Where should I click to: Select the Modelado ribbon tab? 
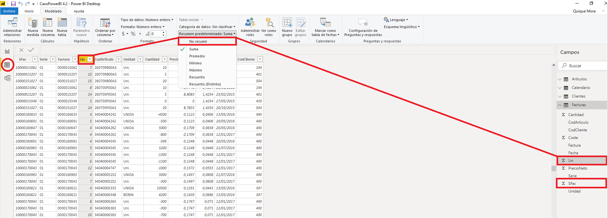pos(53,11)
